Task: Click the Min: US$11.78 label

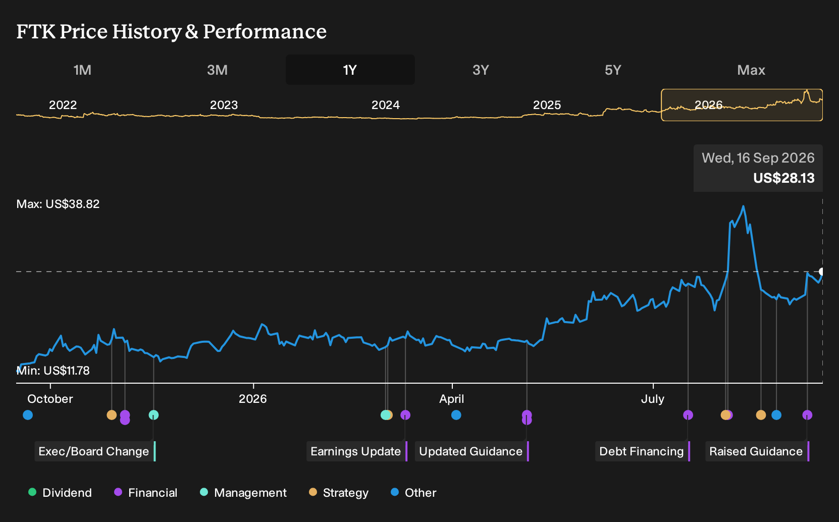Action: 53,371
